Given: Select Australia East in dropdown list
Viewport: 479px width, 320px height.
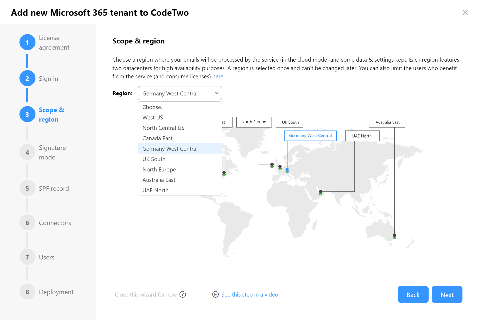Looking at the screenshot, I should pyautogui.click(x=180, y=180).
